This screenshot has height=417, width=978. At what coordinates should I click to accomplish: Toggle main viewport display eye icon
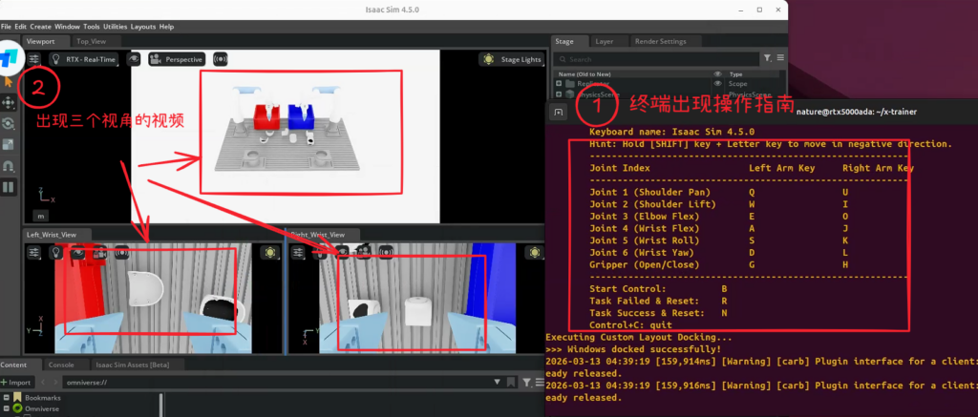[134, 59]
